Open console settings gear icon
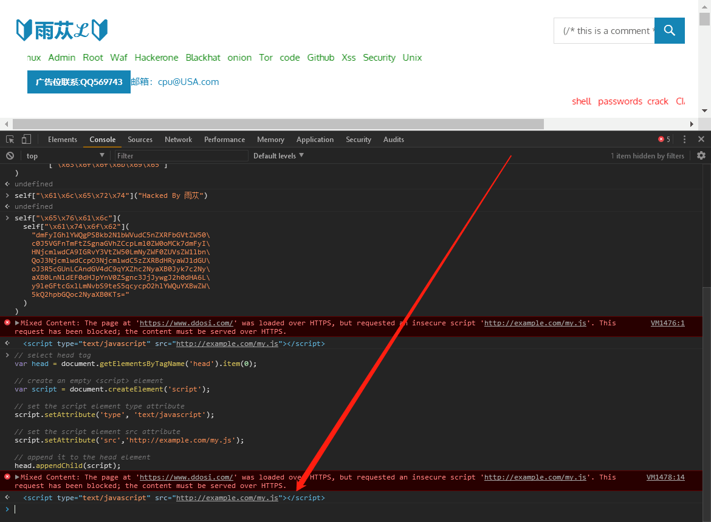711x522 pixels. tap(701, 156)
